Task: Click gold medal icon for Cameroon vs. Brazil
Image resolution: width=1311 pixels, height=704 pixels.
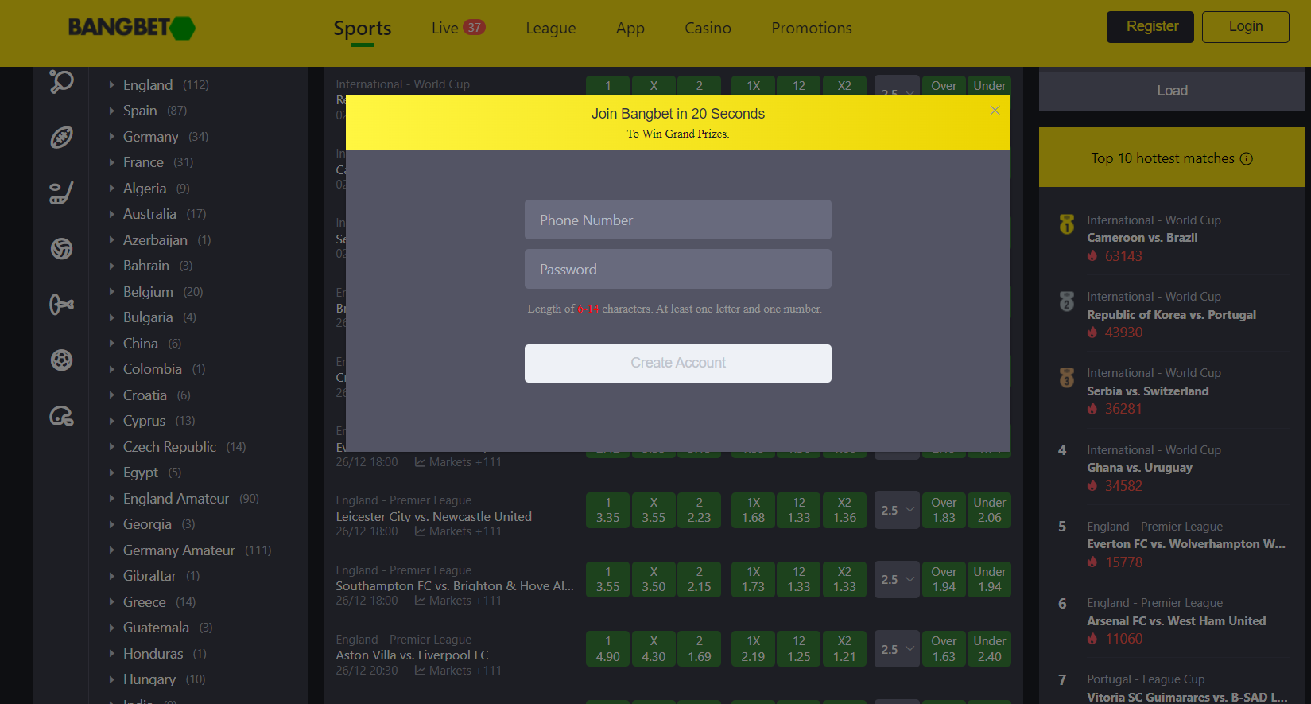Action: click(1067, 224)
